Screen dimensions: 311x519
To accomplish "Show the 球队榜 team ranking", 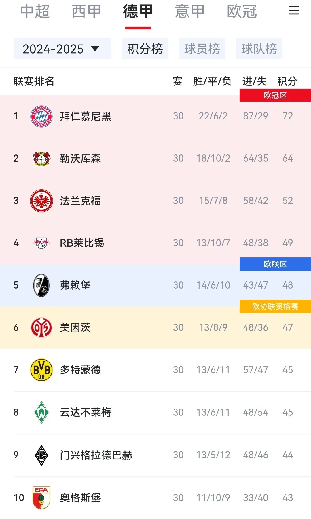I will coord(259,49).
